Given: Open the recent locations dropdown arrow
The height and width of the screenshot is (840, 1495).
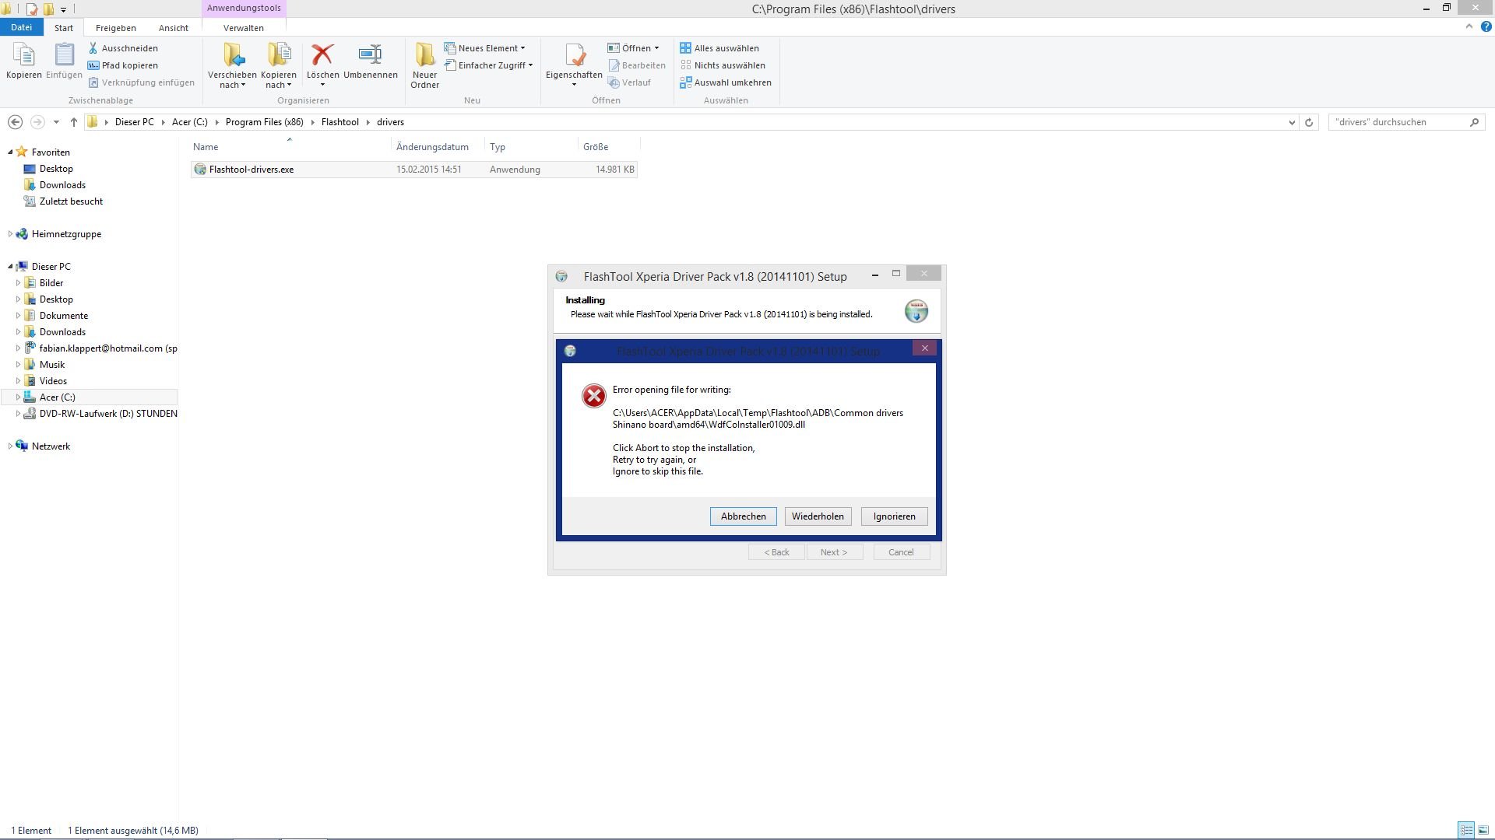Looking at the screenshot, I should coord(56,122).
